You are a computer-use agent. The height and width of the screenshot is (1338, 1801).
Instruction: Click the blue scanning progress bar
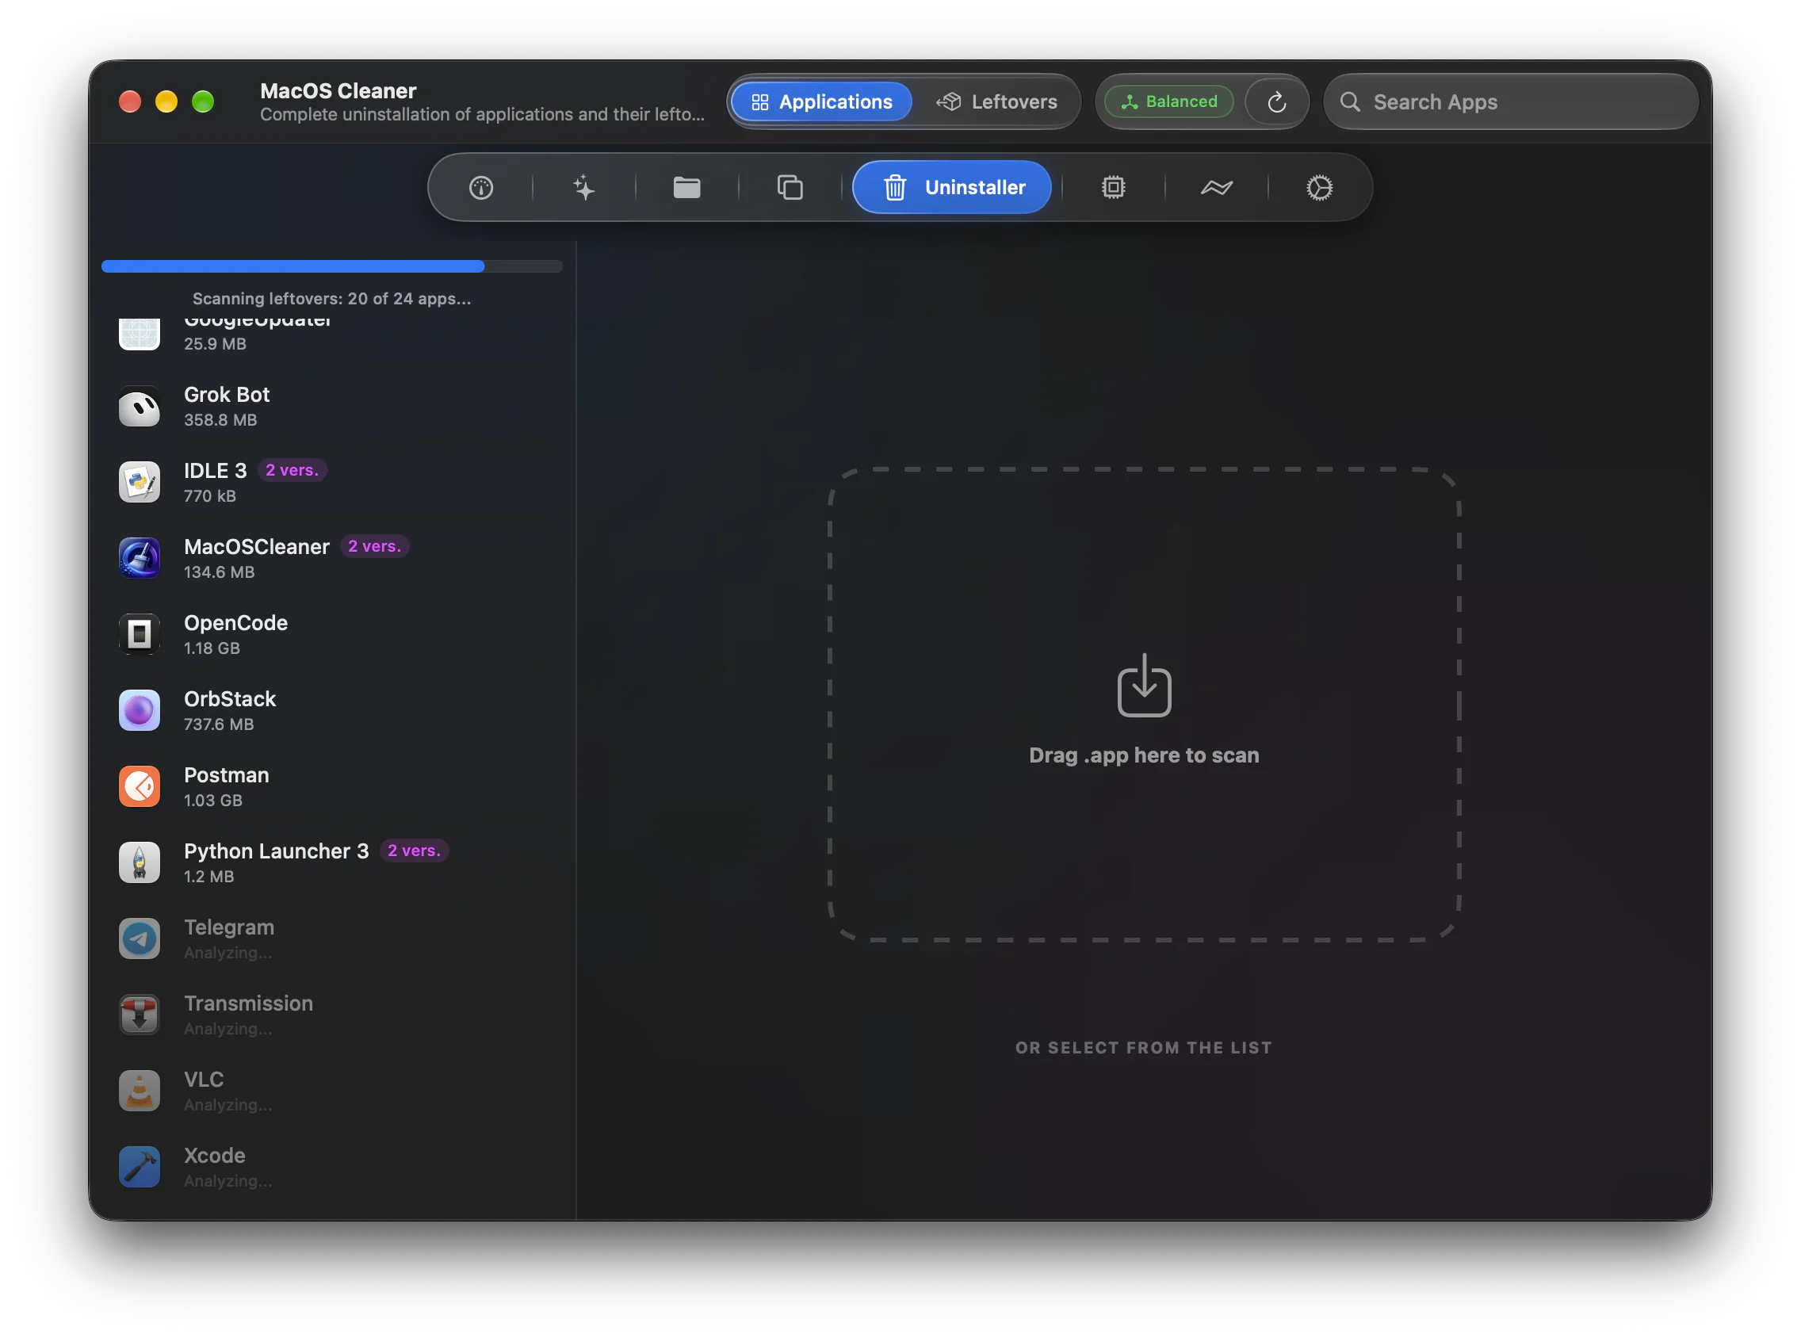point(332,266)
